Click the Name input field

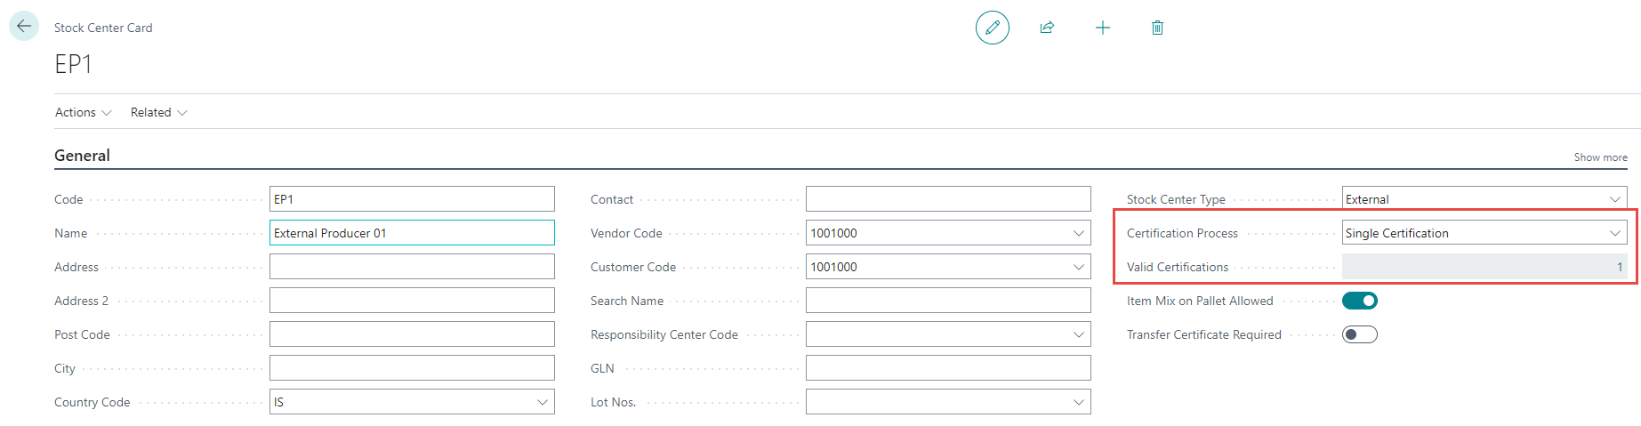pos(411,233)
